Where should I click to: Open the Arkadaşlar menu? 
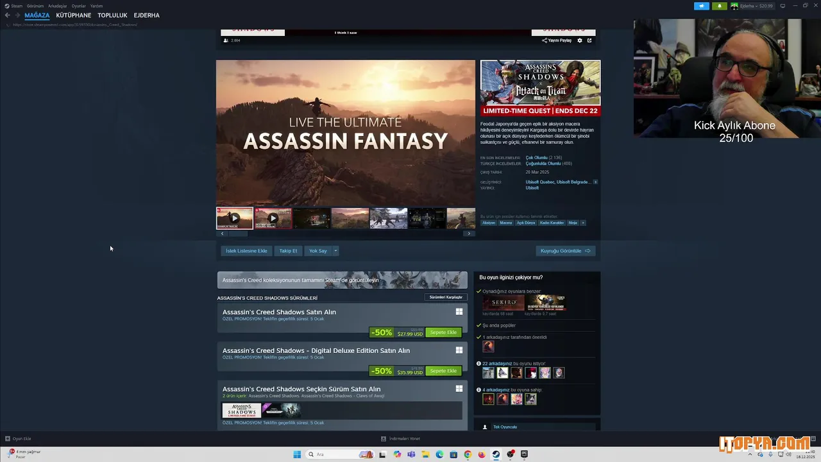click(58, 6)
